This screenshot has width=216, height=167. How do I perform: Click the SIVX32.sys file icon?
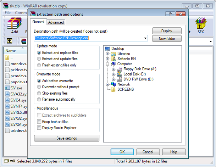[x=7, y=118]
